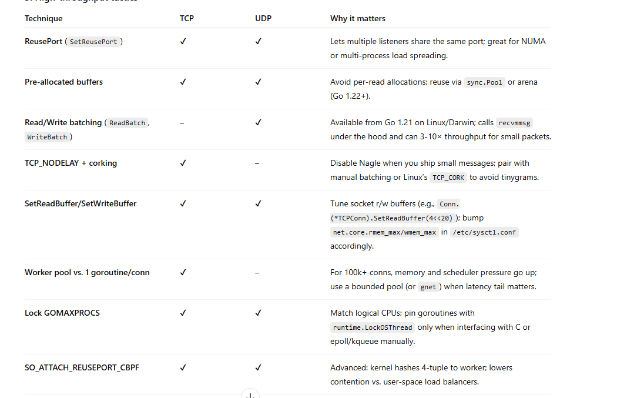
Task: Click the SetReusePort code snippet
Action: click(93, 42)
